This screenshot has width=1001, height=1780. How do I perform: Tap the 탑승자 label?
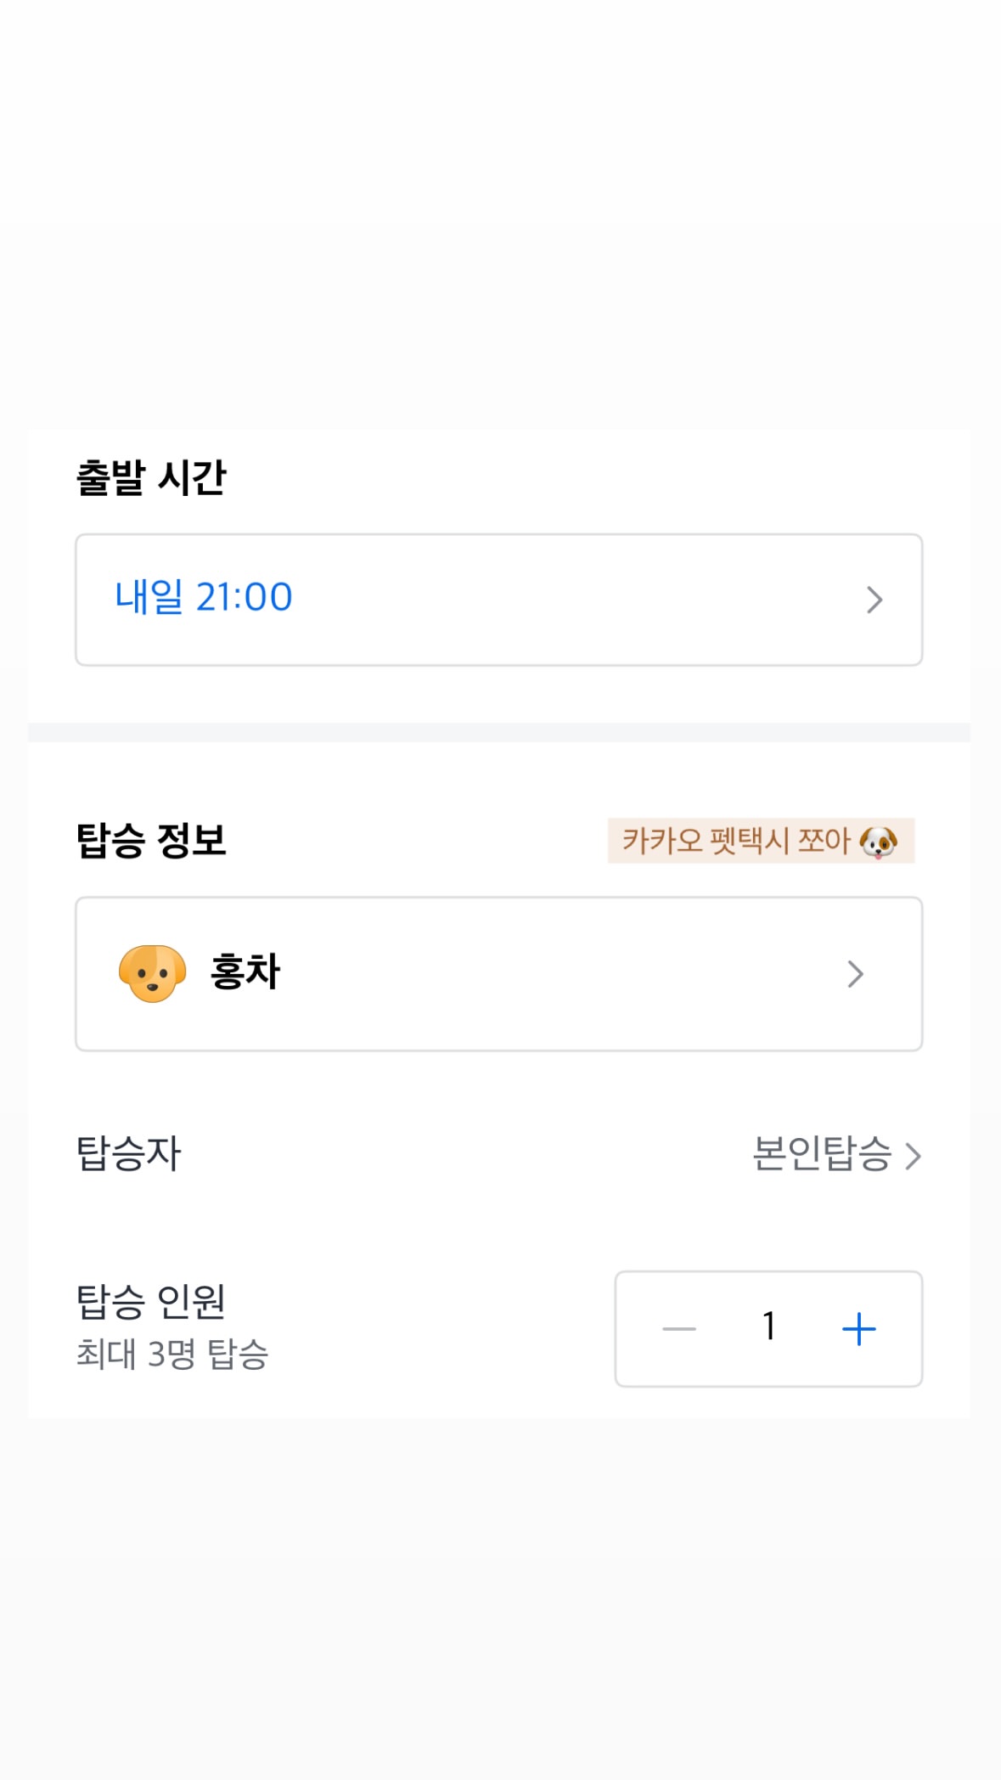(x=129, y=1153)
